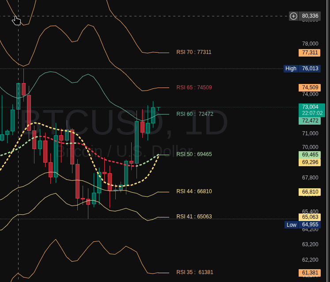Click the 63,200 price axis label
The width and height of the screenshot is (330, 282).
310,244
